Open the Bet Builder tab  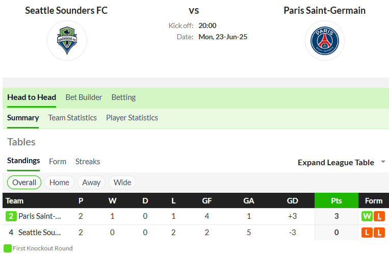84,97
